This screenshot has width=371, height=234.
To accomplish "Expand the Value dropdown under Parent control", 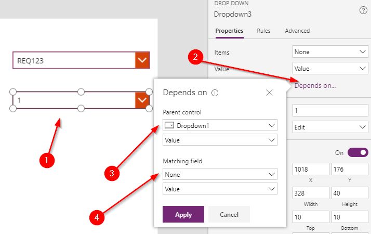I will [x=220, y=140].
